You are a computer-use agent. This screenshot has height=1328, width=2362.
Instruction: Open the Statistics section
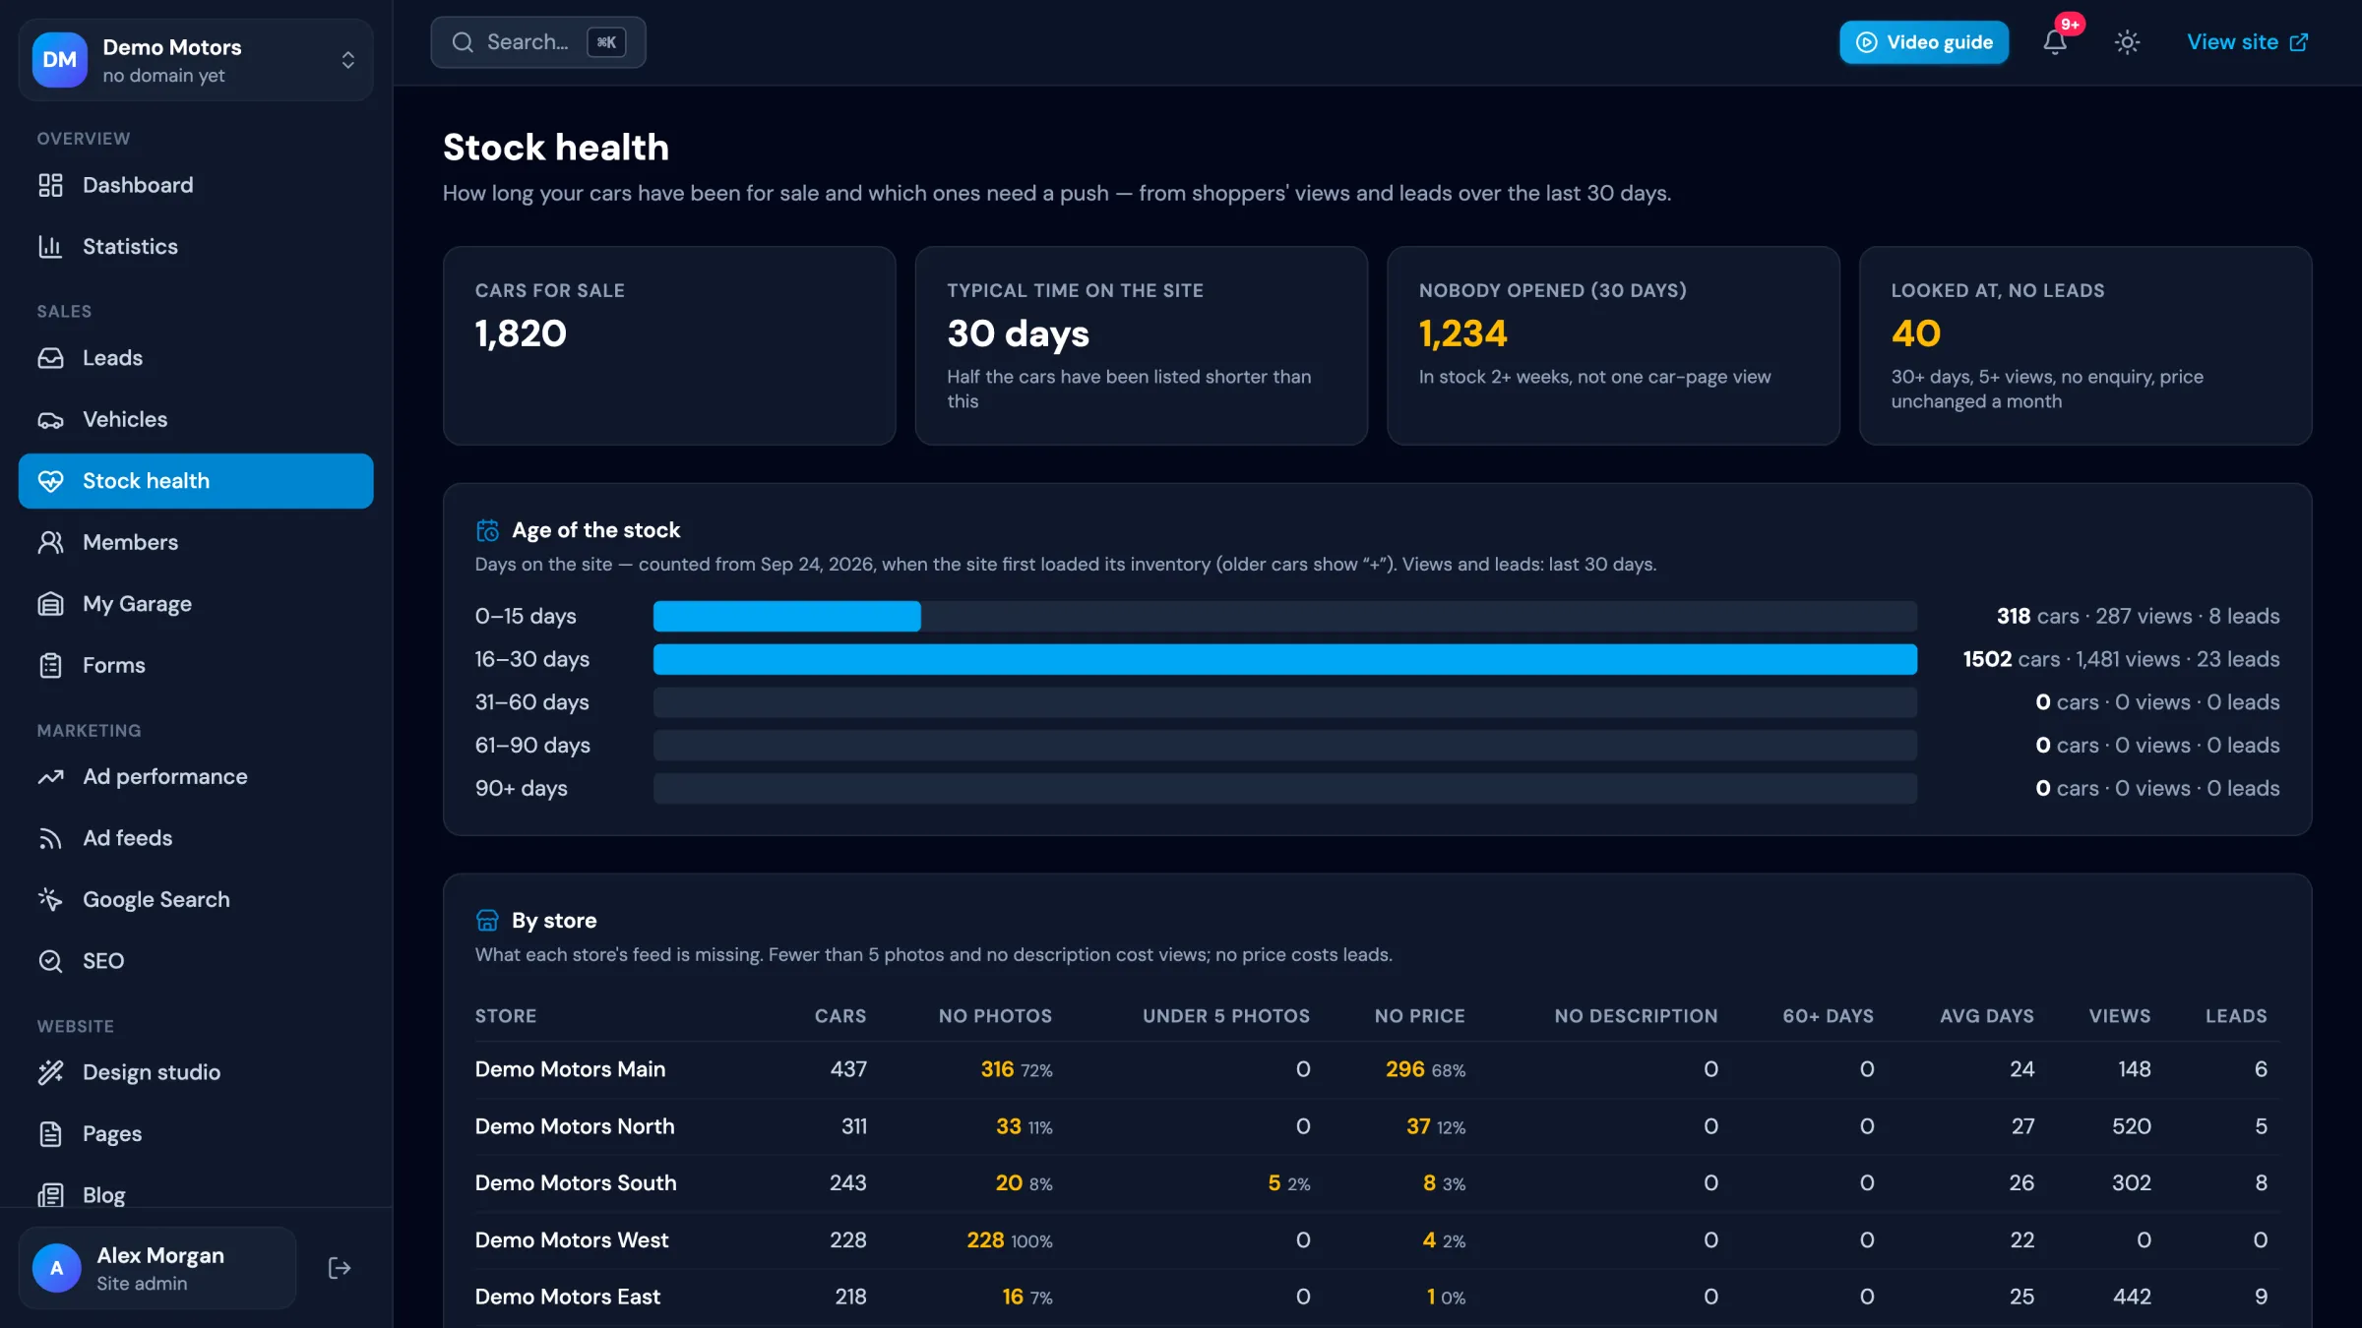[196, 246]
